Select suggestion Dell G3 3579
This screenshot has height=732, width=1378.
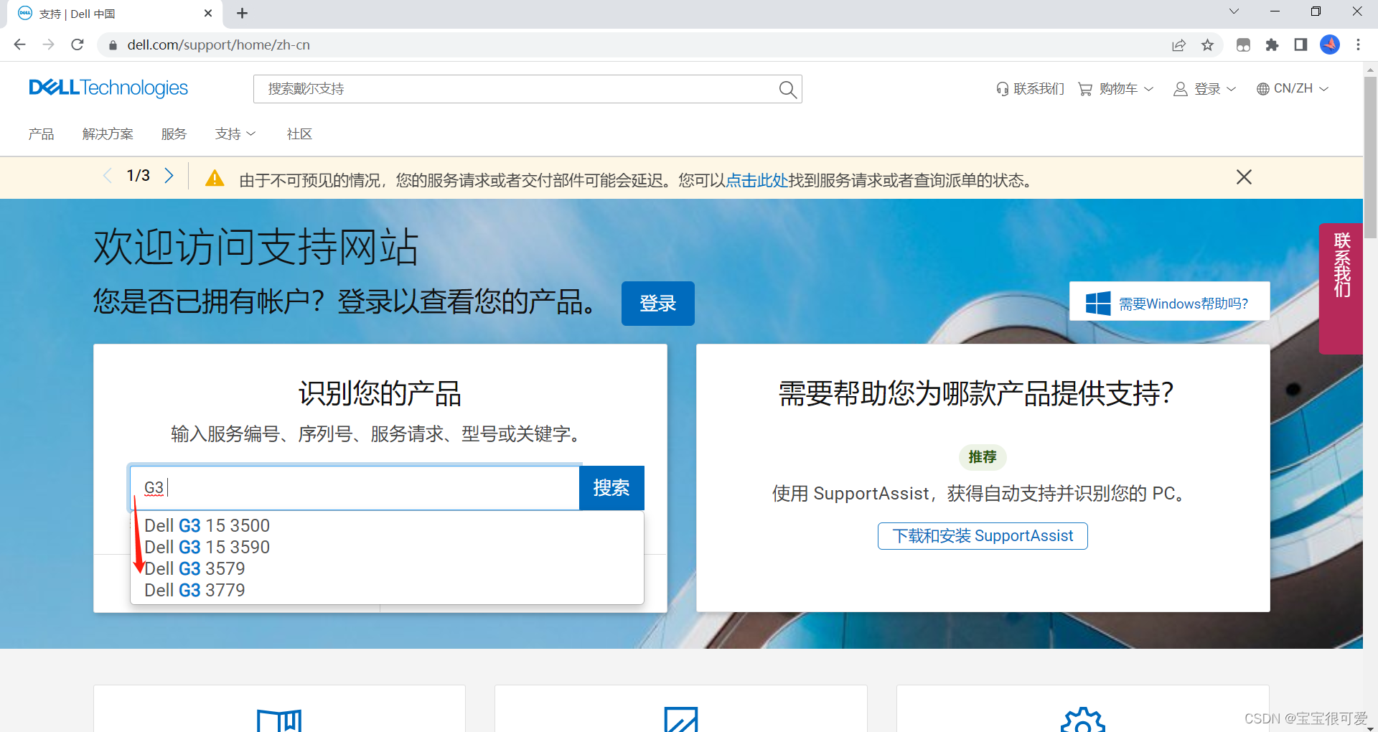tap(194, 568)
